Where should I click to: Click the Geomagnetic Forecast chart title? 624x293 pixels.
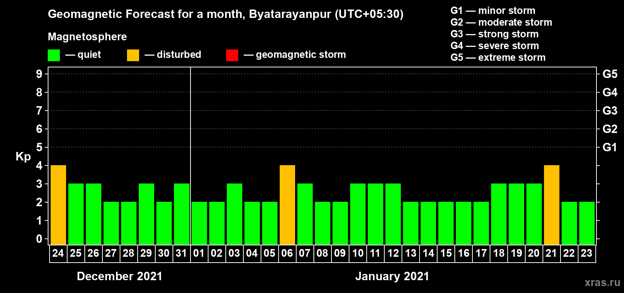(226, 14)
